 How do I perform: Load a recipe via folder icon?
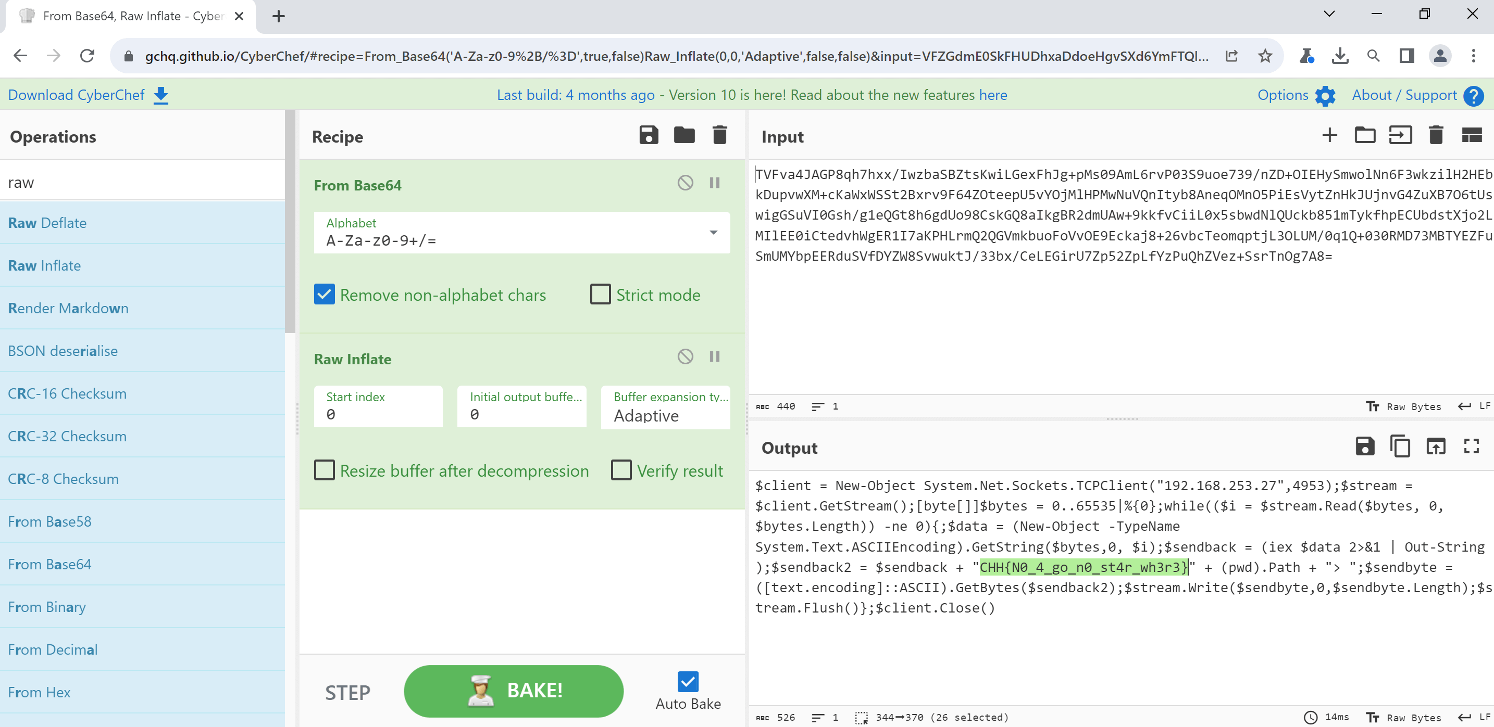pos(684,135)
